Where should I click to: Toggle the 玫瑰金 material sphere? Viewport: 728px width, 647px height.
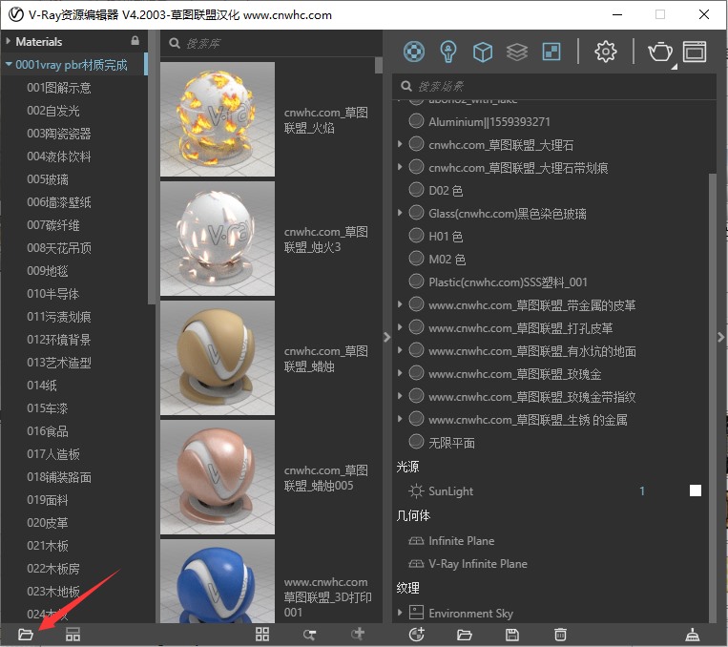tap(416, 373)
